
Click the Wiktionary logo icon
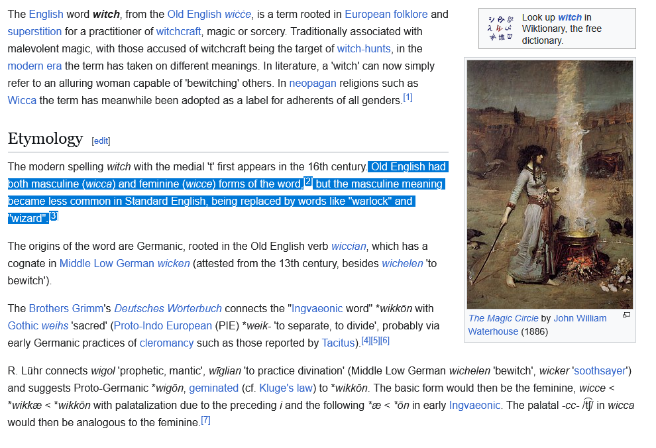[x=500, y=28]
